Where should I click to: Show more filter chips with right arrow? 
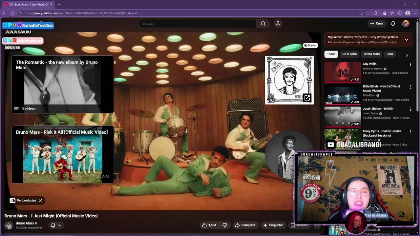[407, 55]
